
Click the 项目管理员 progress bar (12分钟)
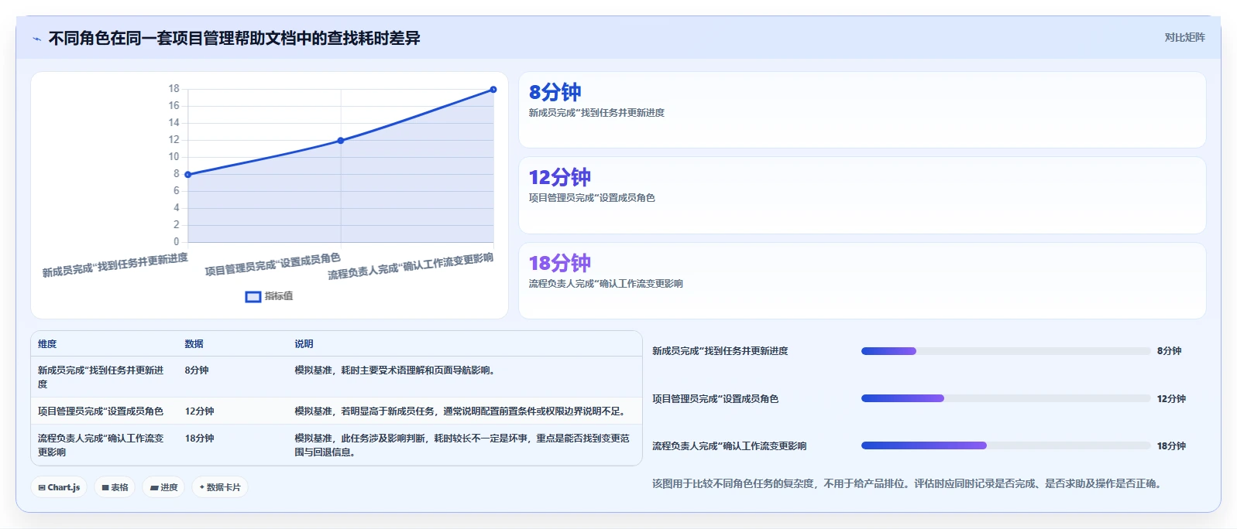(x=1005, y=399)
